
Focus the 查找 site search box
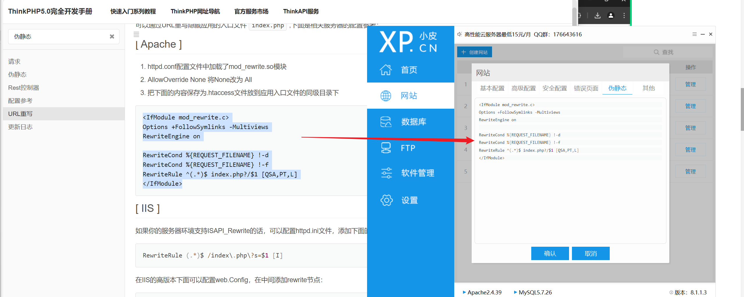(667, 52)
